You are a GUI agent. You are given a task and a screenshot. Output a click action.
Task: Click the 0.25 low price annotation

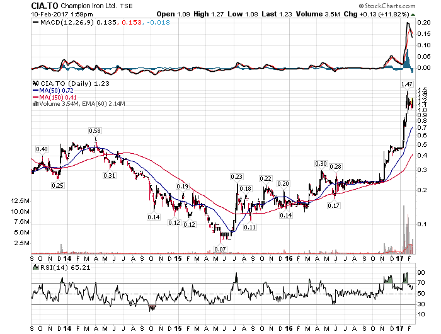58,185
